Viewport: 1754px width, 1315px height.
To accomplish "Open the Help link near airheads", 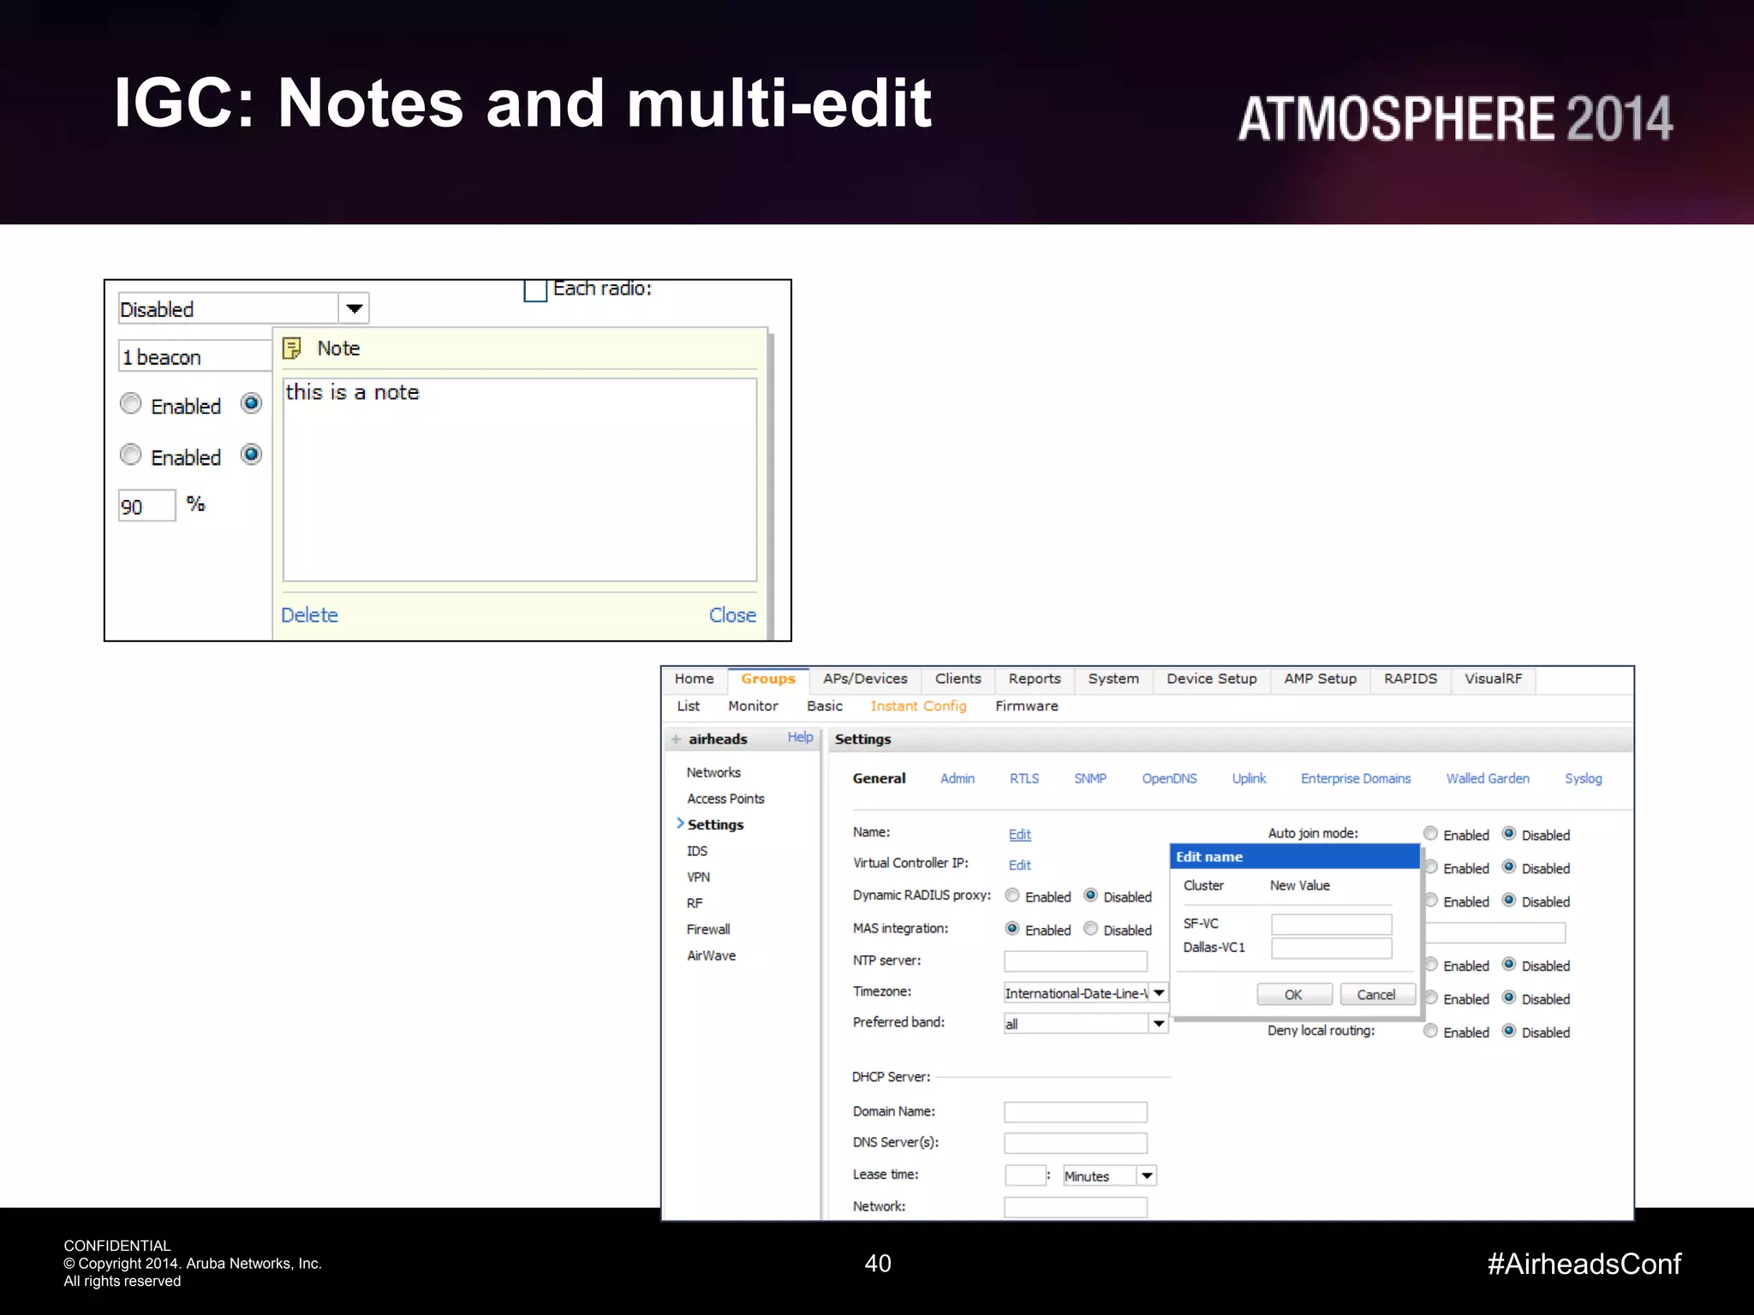I will (800, 737).
